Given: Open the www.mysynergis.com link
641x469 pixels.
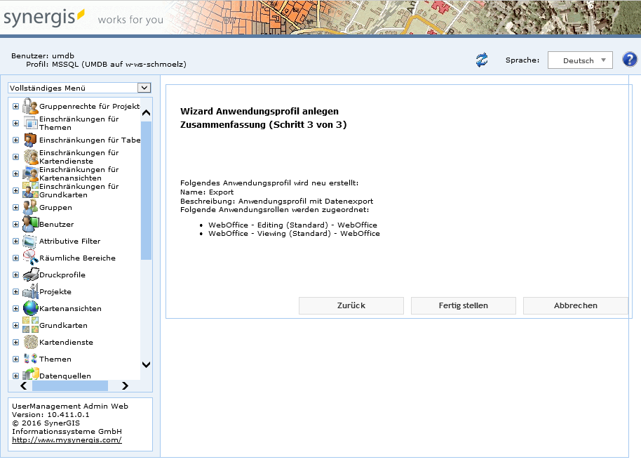Looking at the screenshot, I should point(67,440).
